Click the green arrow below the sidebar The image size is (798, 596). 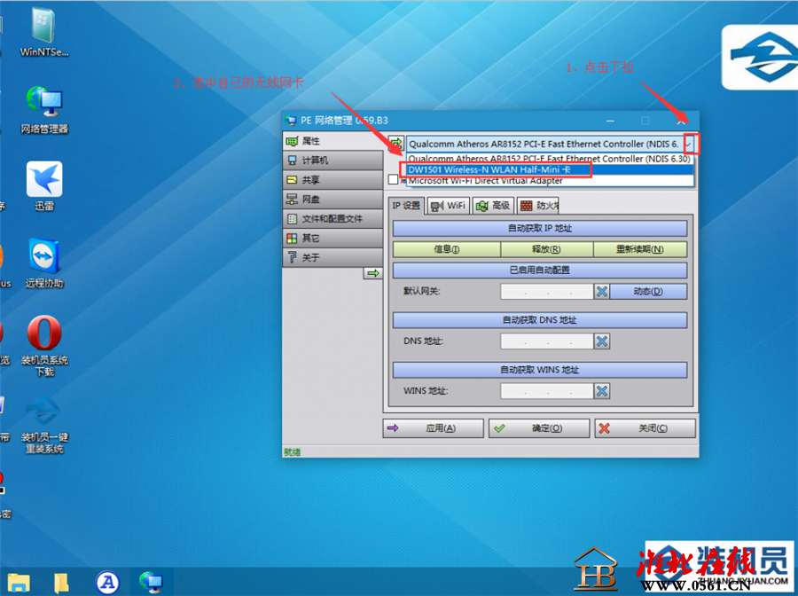(373, 273)
